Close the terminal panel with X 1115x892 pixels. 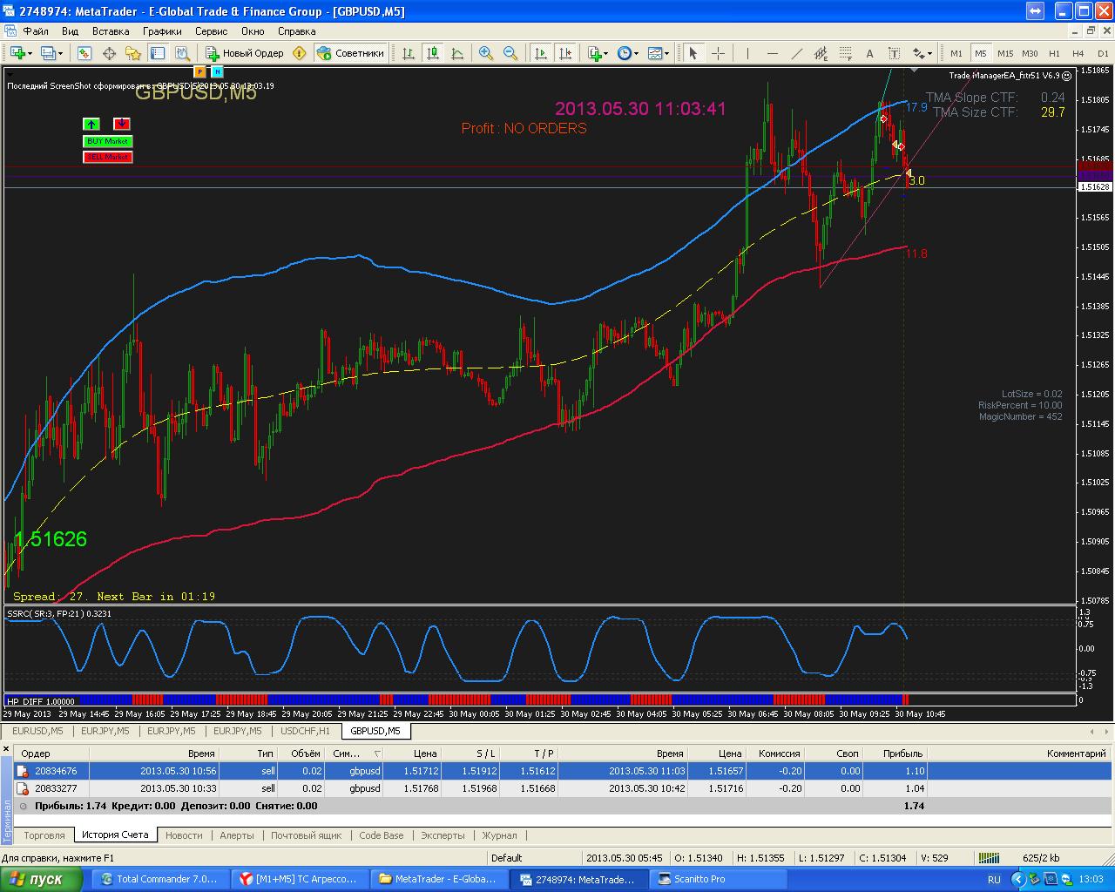click(x=6, y=748)
